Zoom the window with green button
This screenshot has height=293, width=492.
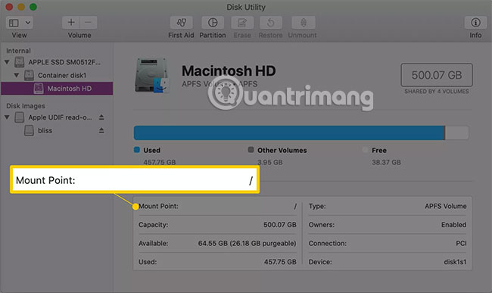tap(33, 7)
